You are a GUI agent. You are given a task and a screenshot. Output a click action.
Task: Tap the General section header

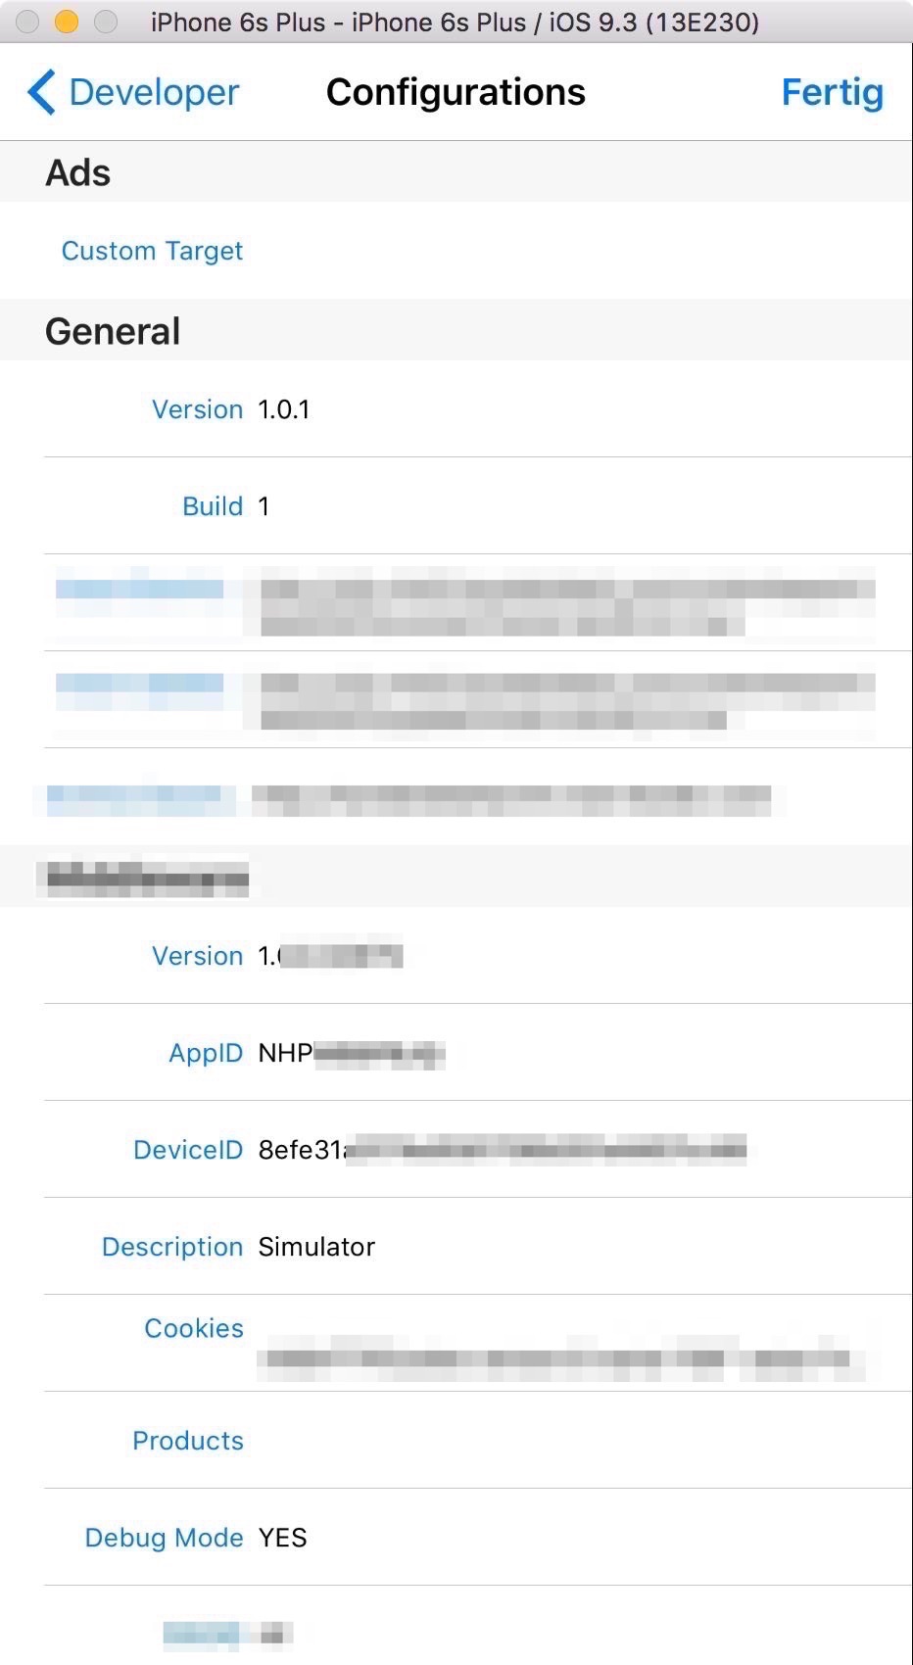click(112, 331)
